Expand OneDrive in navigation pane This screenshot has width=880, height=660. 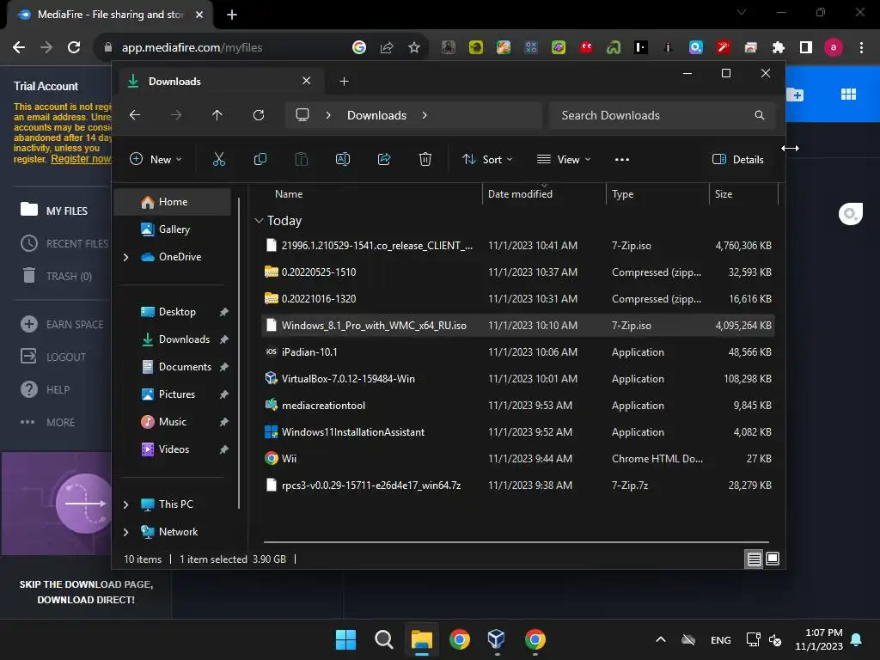tap(125, 257)
